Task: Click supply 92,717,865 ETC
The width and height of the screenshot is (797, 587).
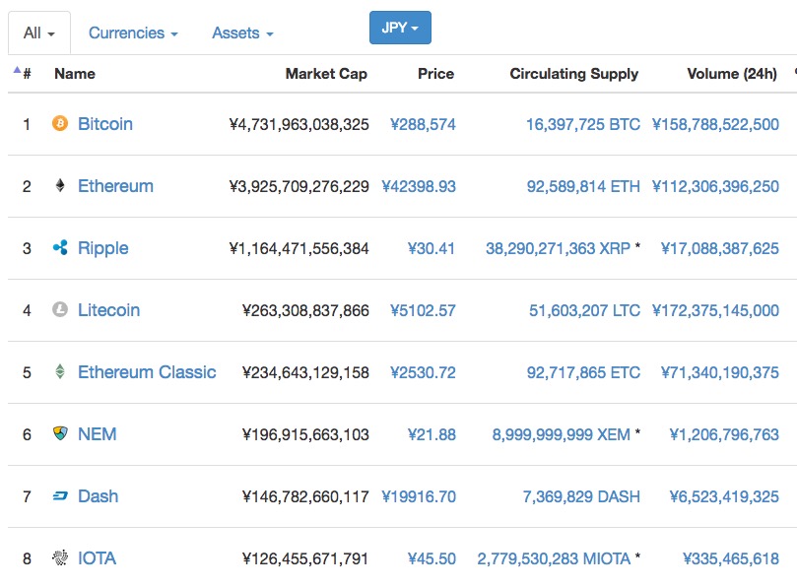Action: tap(583, 372)
